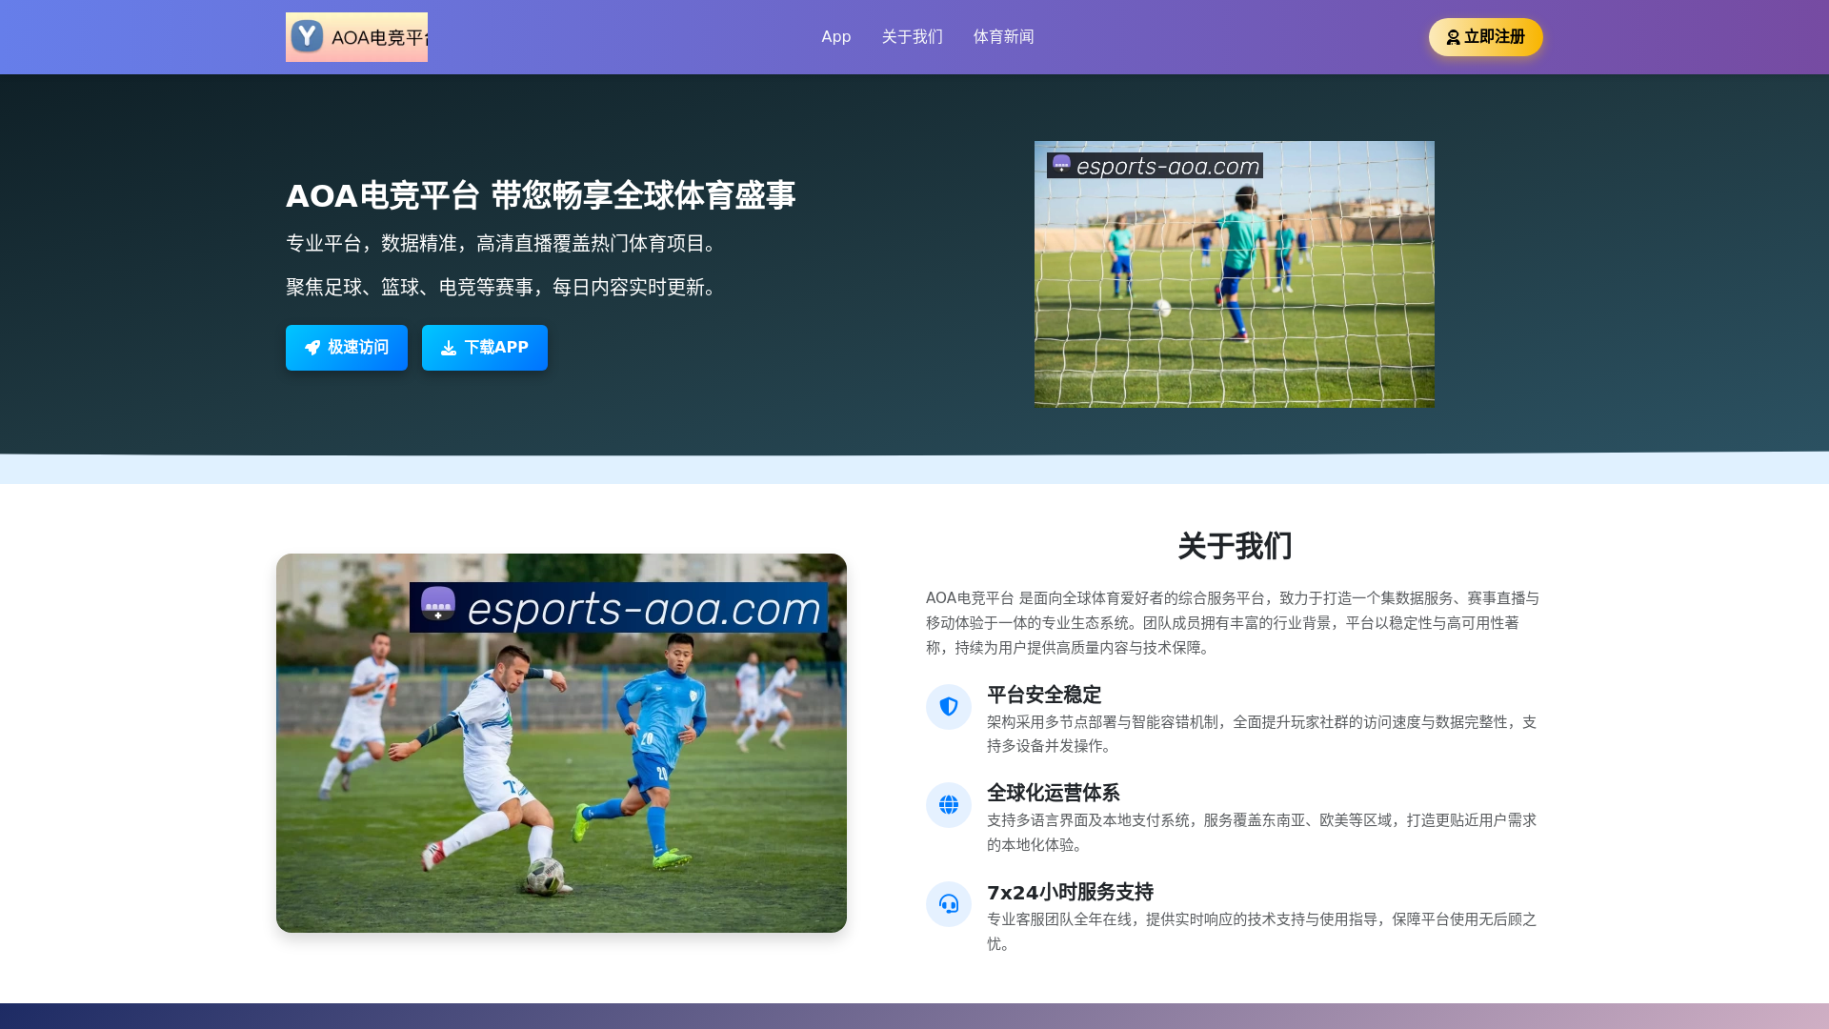Click the 极速访问 button
The image size is (1829, 1029).
(x=347, y=348)
